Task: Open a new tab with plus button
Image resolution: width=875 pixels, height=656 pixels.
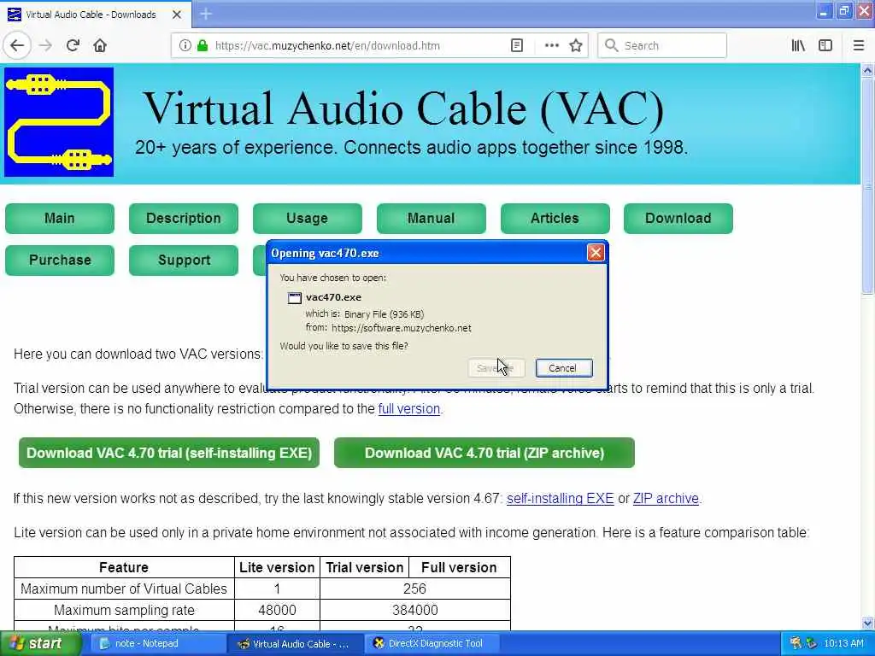Action: point(206,14)
